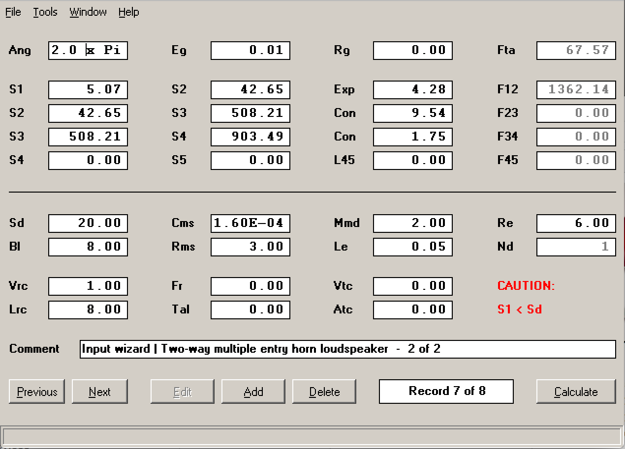Select the Atc input field
The width and height of the screenshot is (625, 449).
[x=413, y=309]
